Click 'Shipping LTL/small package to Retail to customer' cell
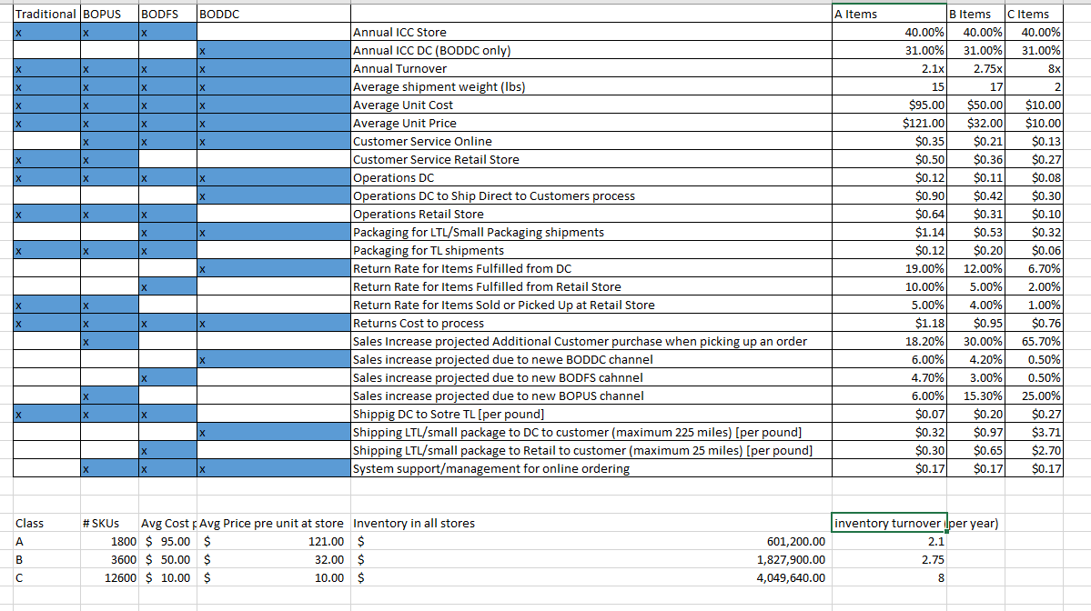This screenshot has width=1091, height=611. 591,450
